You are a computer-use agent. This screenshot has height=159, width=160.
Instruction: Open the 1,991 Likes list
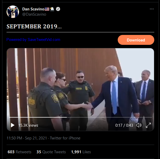coord(81,152)
